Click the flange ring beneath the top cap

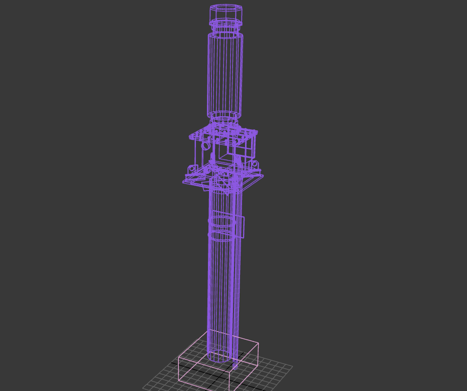(226, 24)
